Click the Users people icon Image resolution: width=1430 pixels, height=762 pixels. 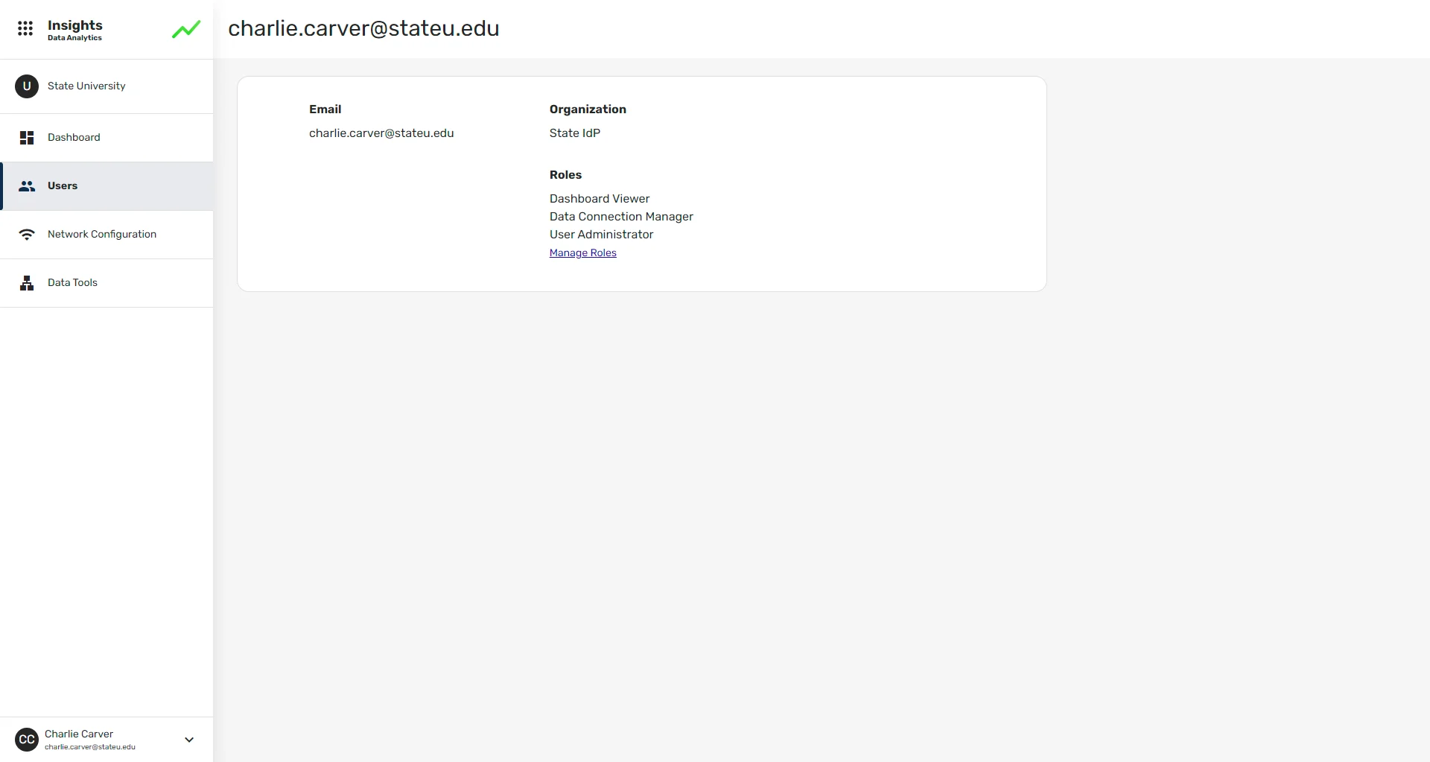(x=27, y=186)
